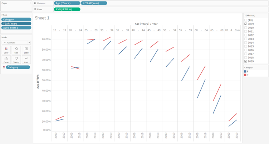Image resolution: width=269 pixels, height=144 pixels.
Task: Click the Columns shelf icon
Action: click(x=35, y=3)
